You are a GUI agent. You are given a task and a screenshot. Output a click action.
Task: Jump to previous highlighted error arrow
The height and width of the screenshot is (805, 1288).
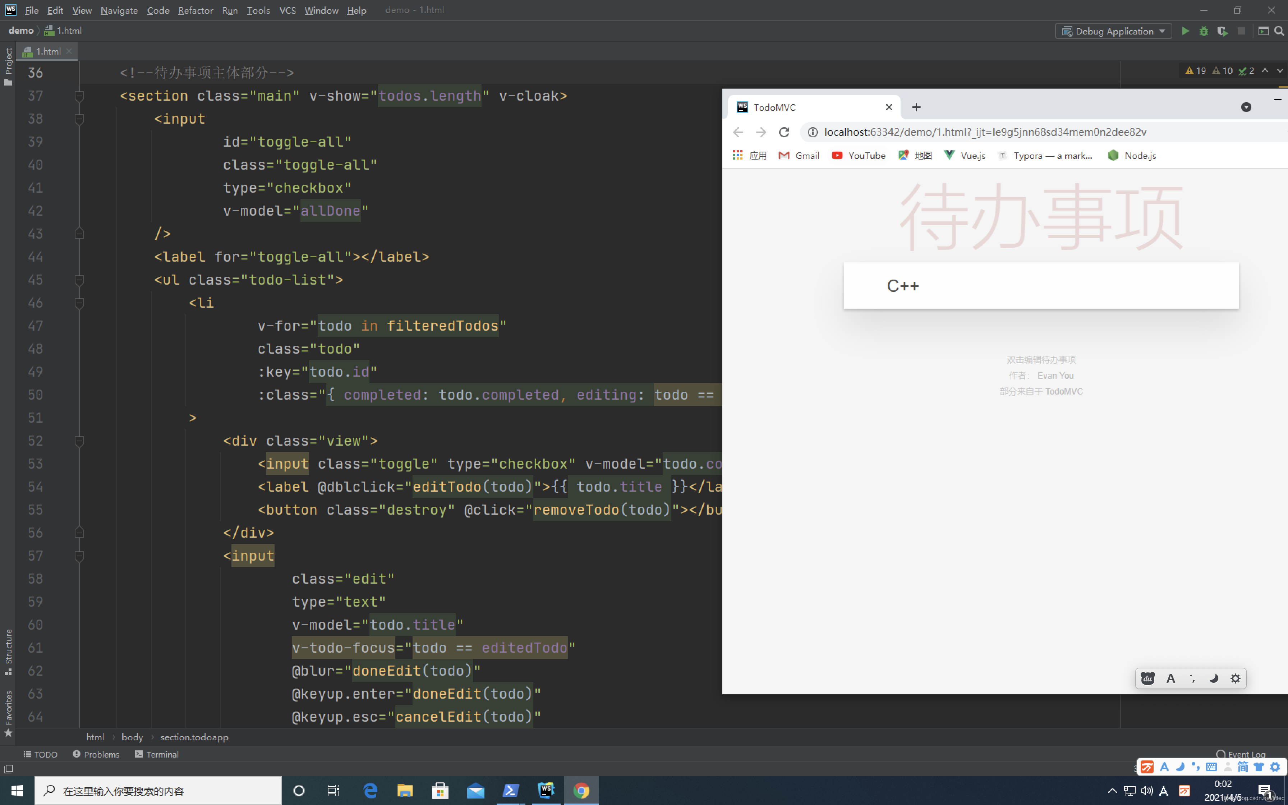[x=1265, y=71]
